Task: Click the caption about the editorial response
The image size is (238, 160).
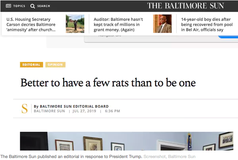Action: tap(71, 156)
